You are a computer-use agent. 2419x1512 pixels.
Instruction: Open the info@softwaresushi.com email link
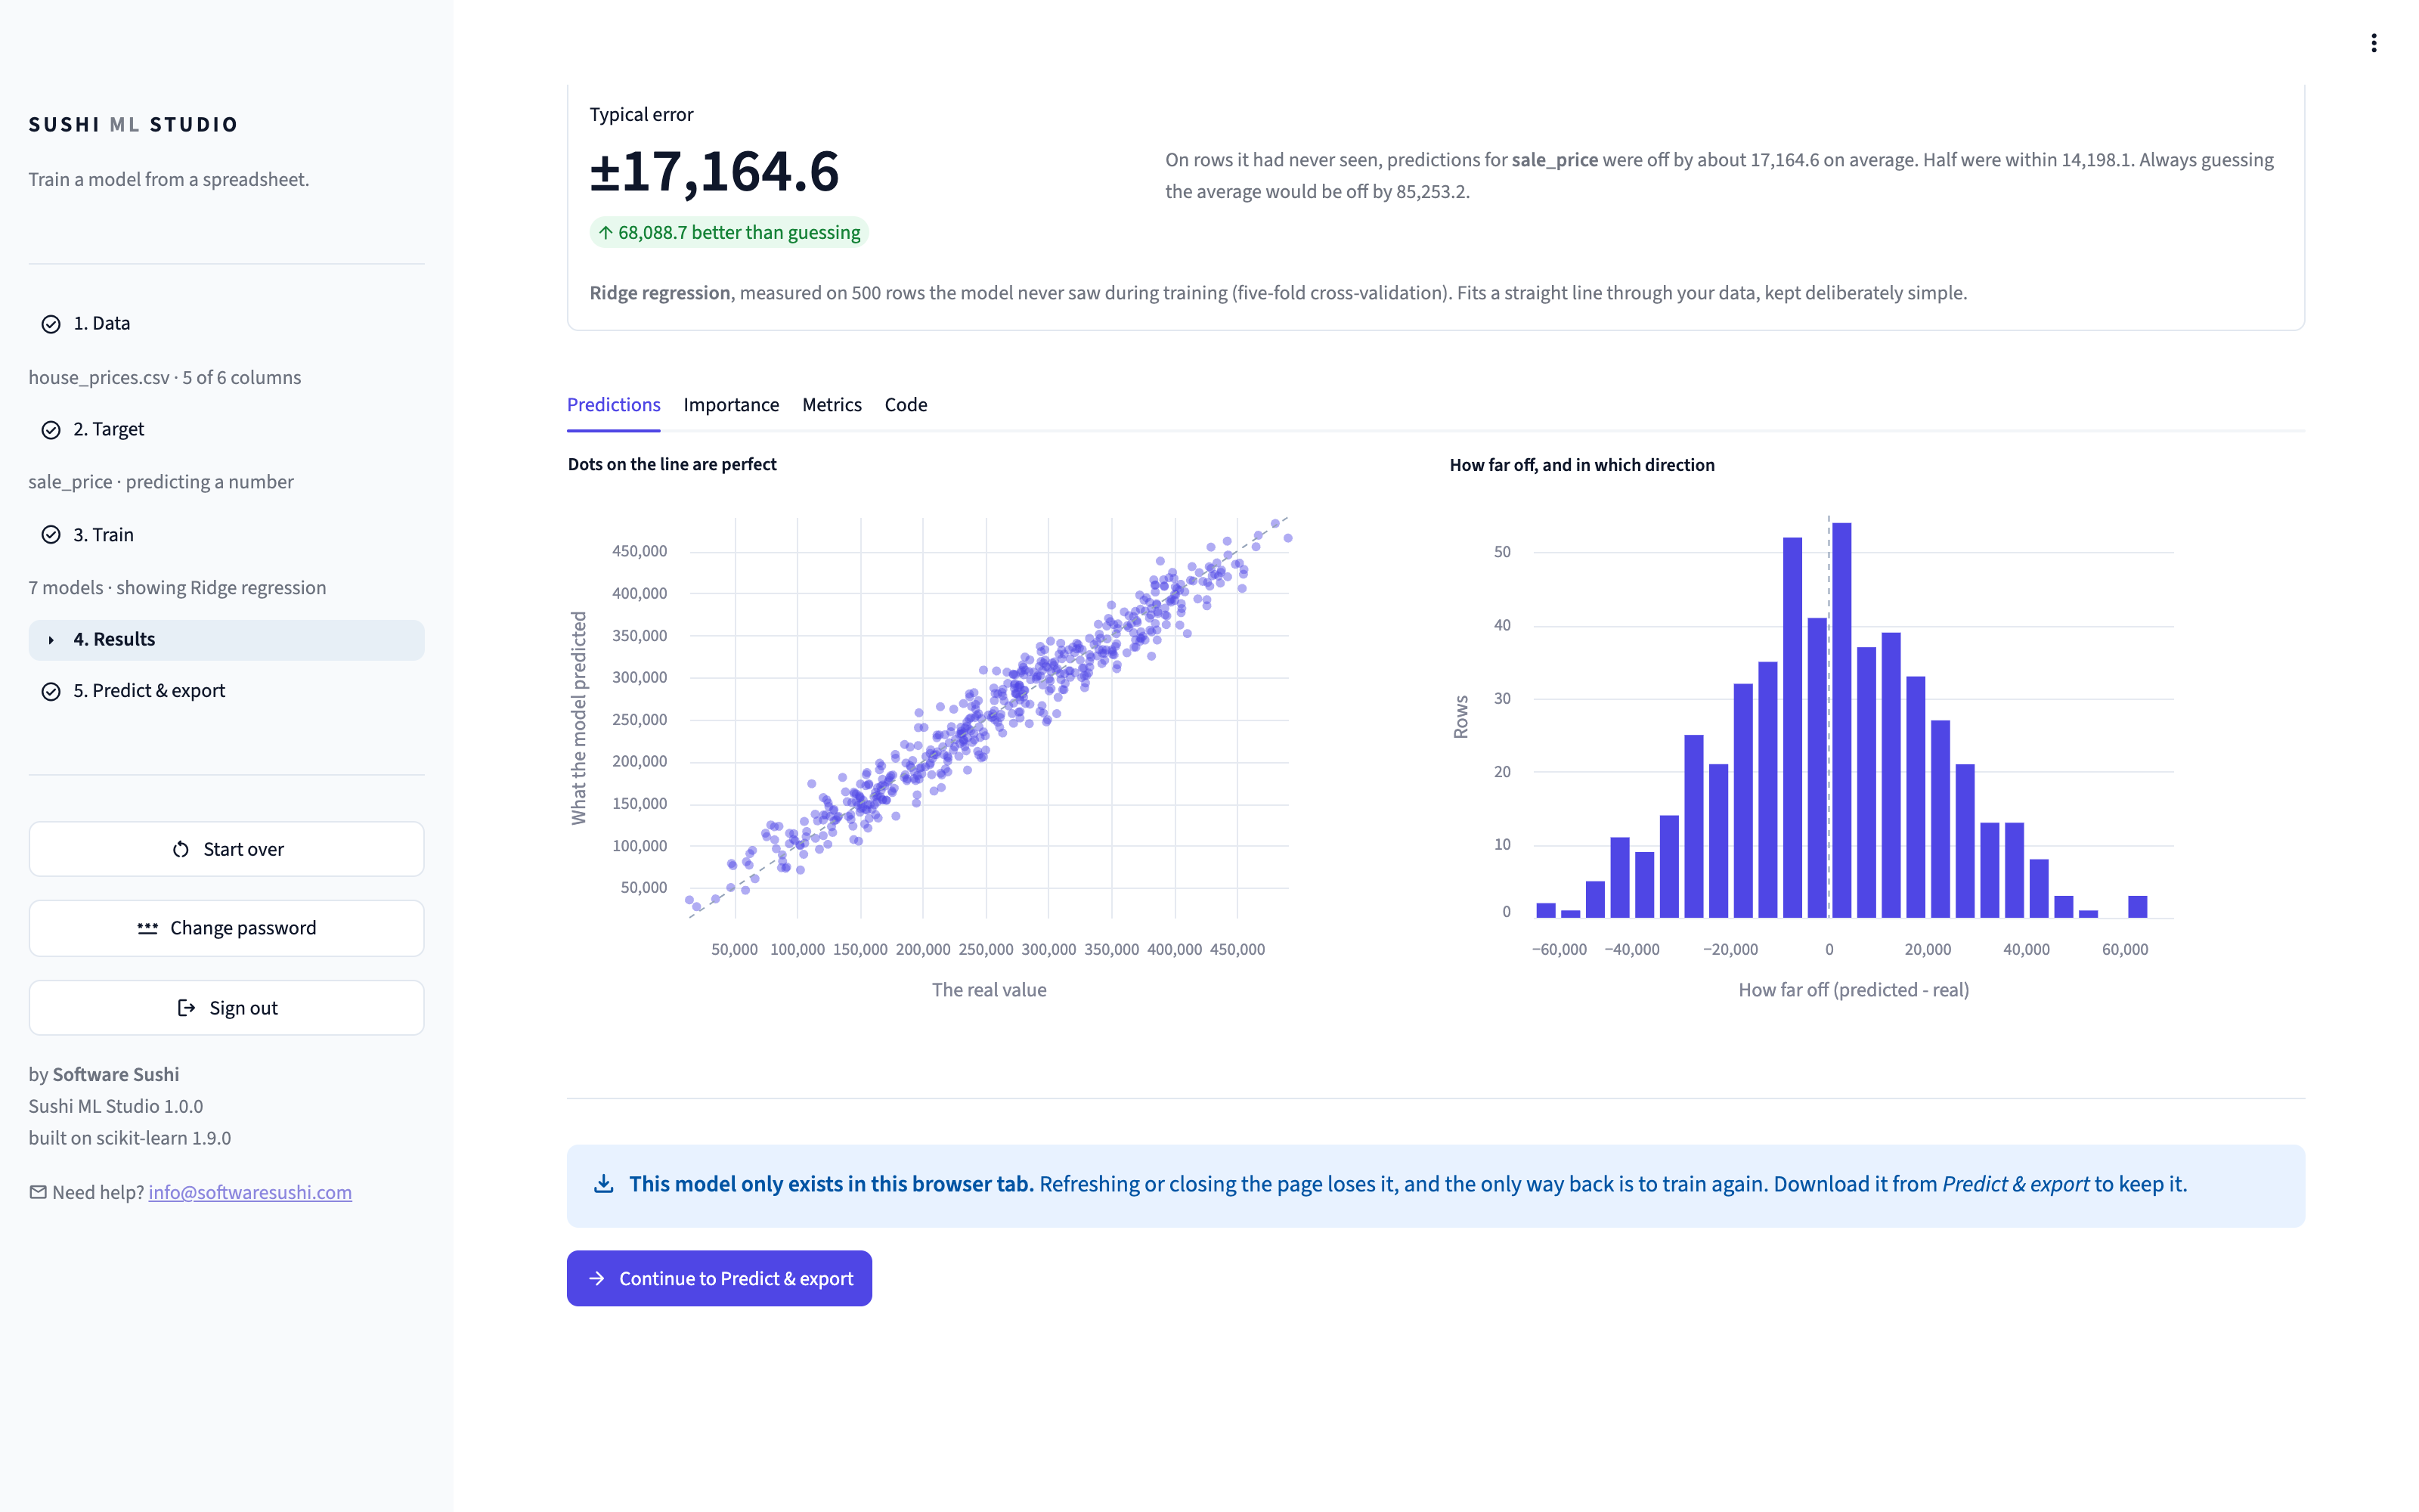250,1192
